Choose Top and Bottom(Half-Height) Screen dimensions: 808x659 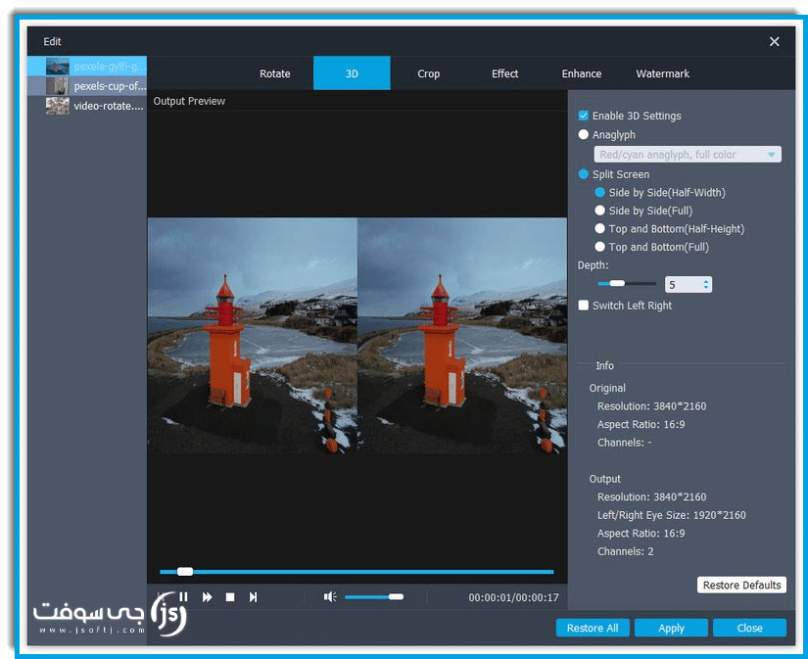point(599,228)
